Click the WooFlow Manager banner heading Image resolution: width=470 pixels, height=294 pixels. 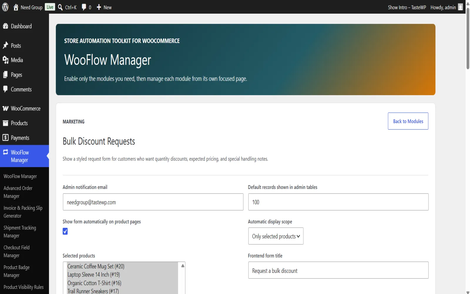[108, 60]
